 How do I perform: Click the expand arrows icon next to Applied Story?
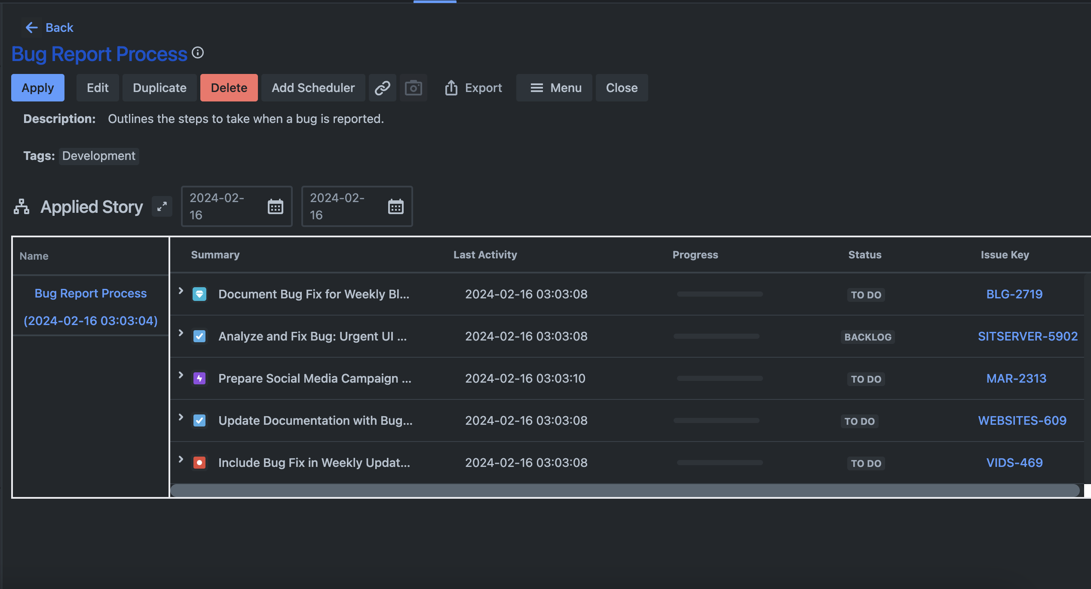tap(162, 207)
